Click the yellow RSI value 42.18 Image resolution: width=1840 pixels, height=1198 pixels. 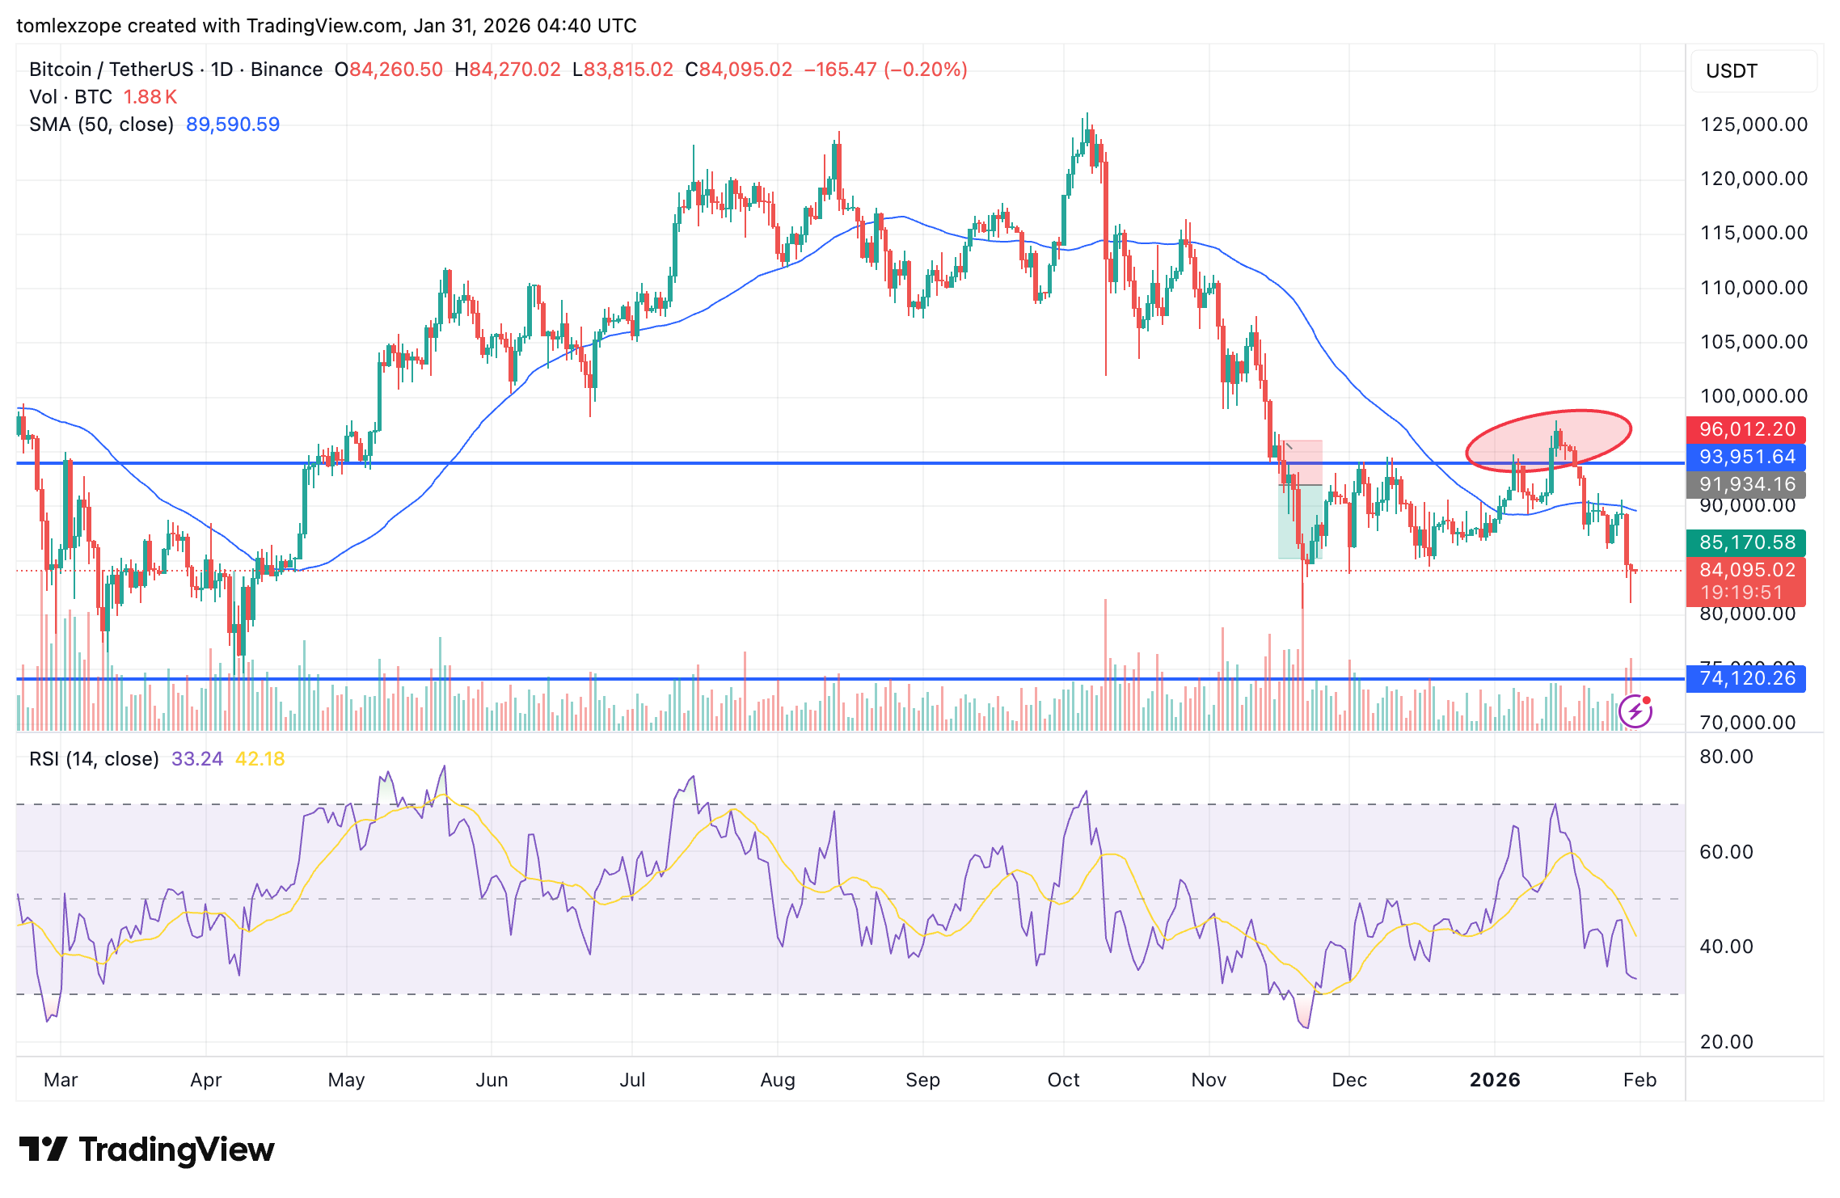click(x=260, y=759)
